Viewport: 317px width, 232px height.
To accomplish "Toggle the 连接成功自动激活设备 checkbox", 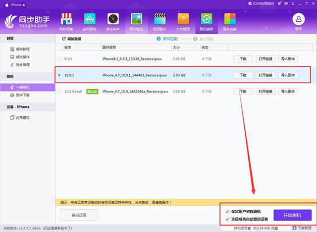I will (x=227, y=219).
